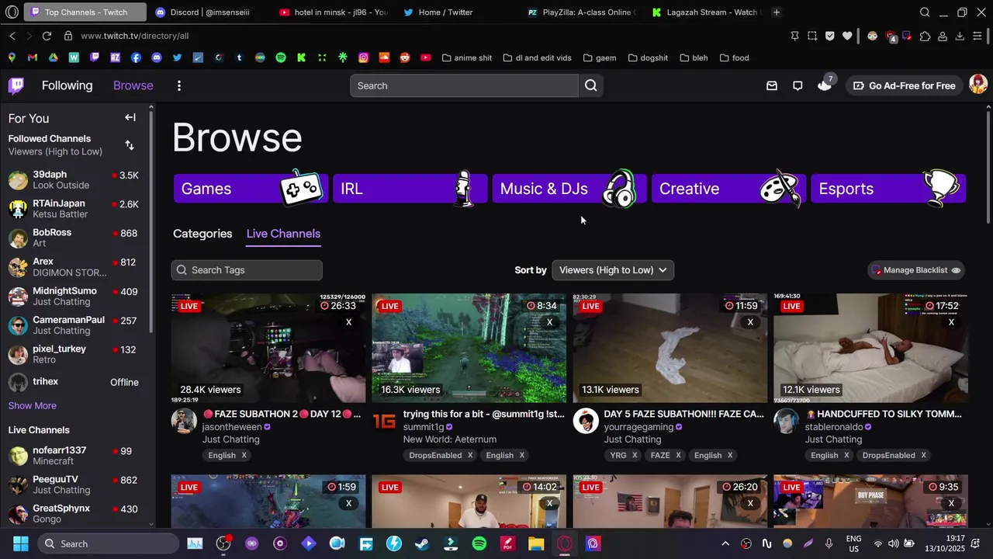Switch to the Discord browser tab
993x559 pixels.
(209, 12)
